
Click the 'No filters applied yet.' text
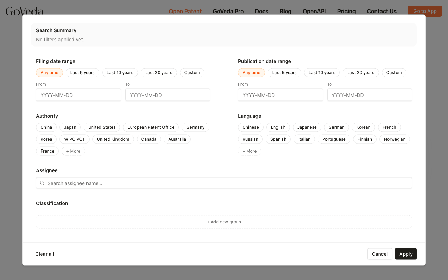(60, 40)
